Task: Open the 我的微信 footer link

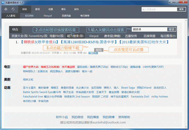Action: point(77,117)
